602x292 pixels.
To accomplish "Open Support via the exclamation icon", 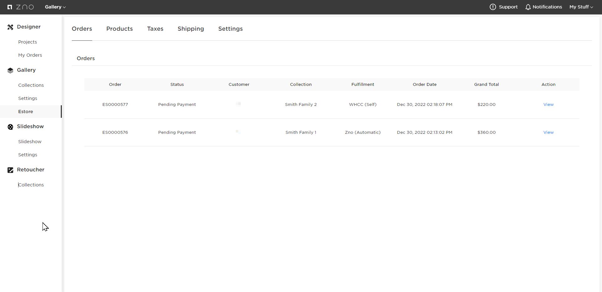I will [493, 7].
